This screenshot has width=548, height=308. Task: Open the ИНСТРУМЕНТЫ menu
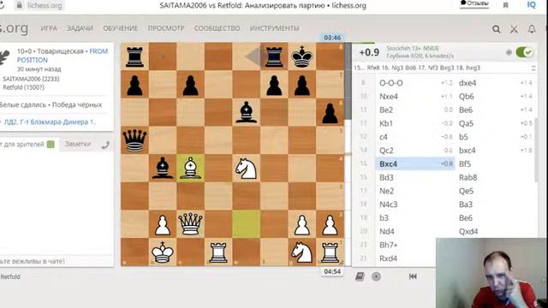click(274, 28)
